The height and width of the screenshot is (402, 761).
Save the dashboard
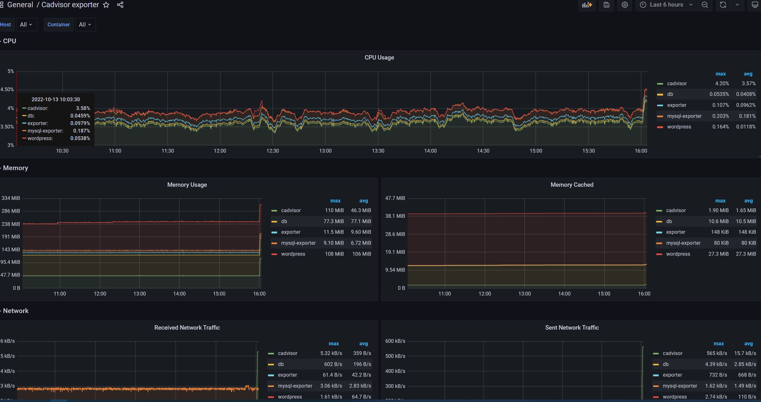pyautogui.click(x=606, y=5)
